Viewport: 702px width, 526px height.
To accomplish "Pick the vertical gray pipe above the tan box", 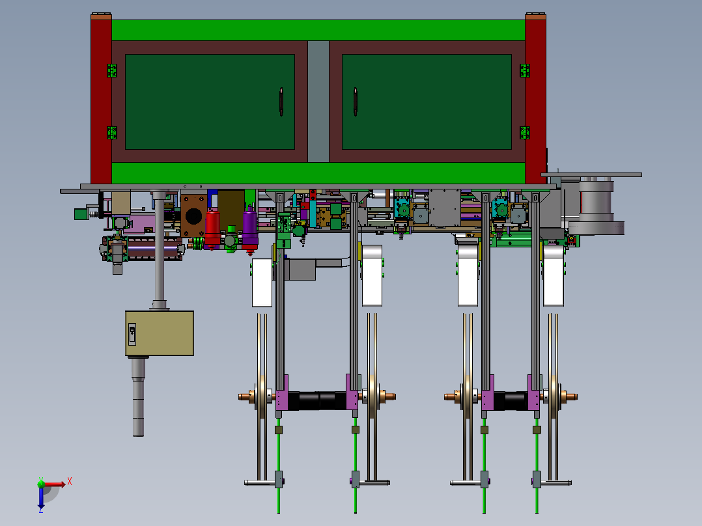I will pyautogui.click(x=160, y=249).
